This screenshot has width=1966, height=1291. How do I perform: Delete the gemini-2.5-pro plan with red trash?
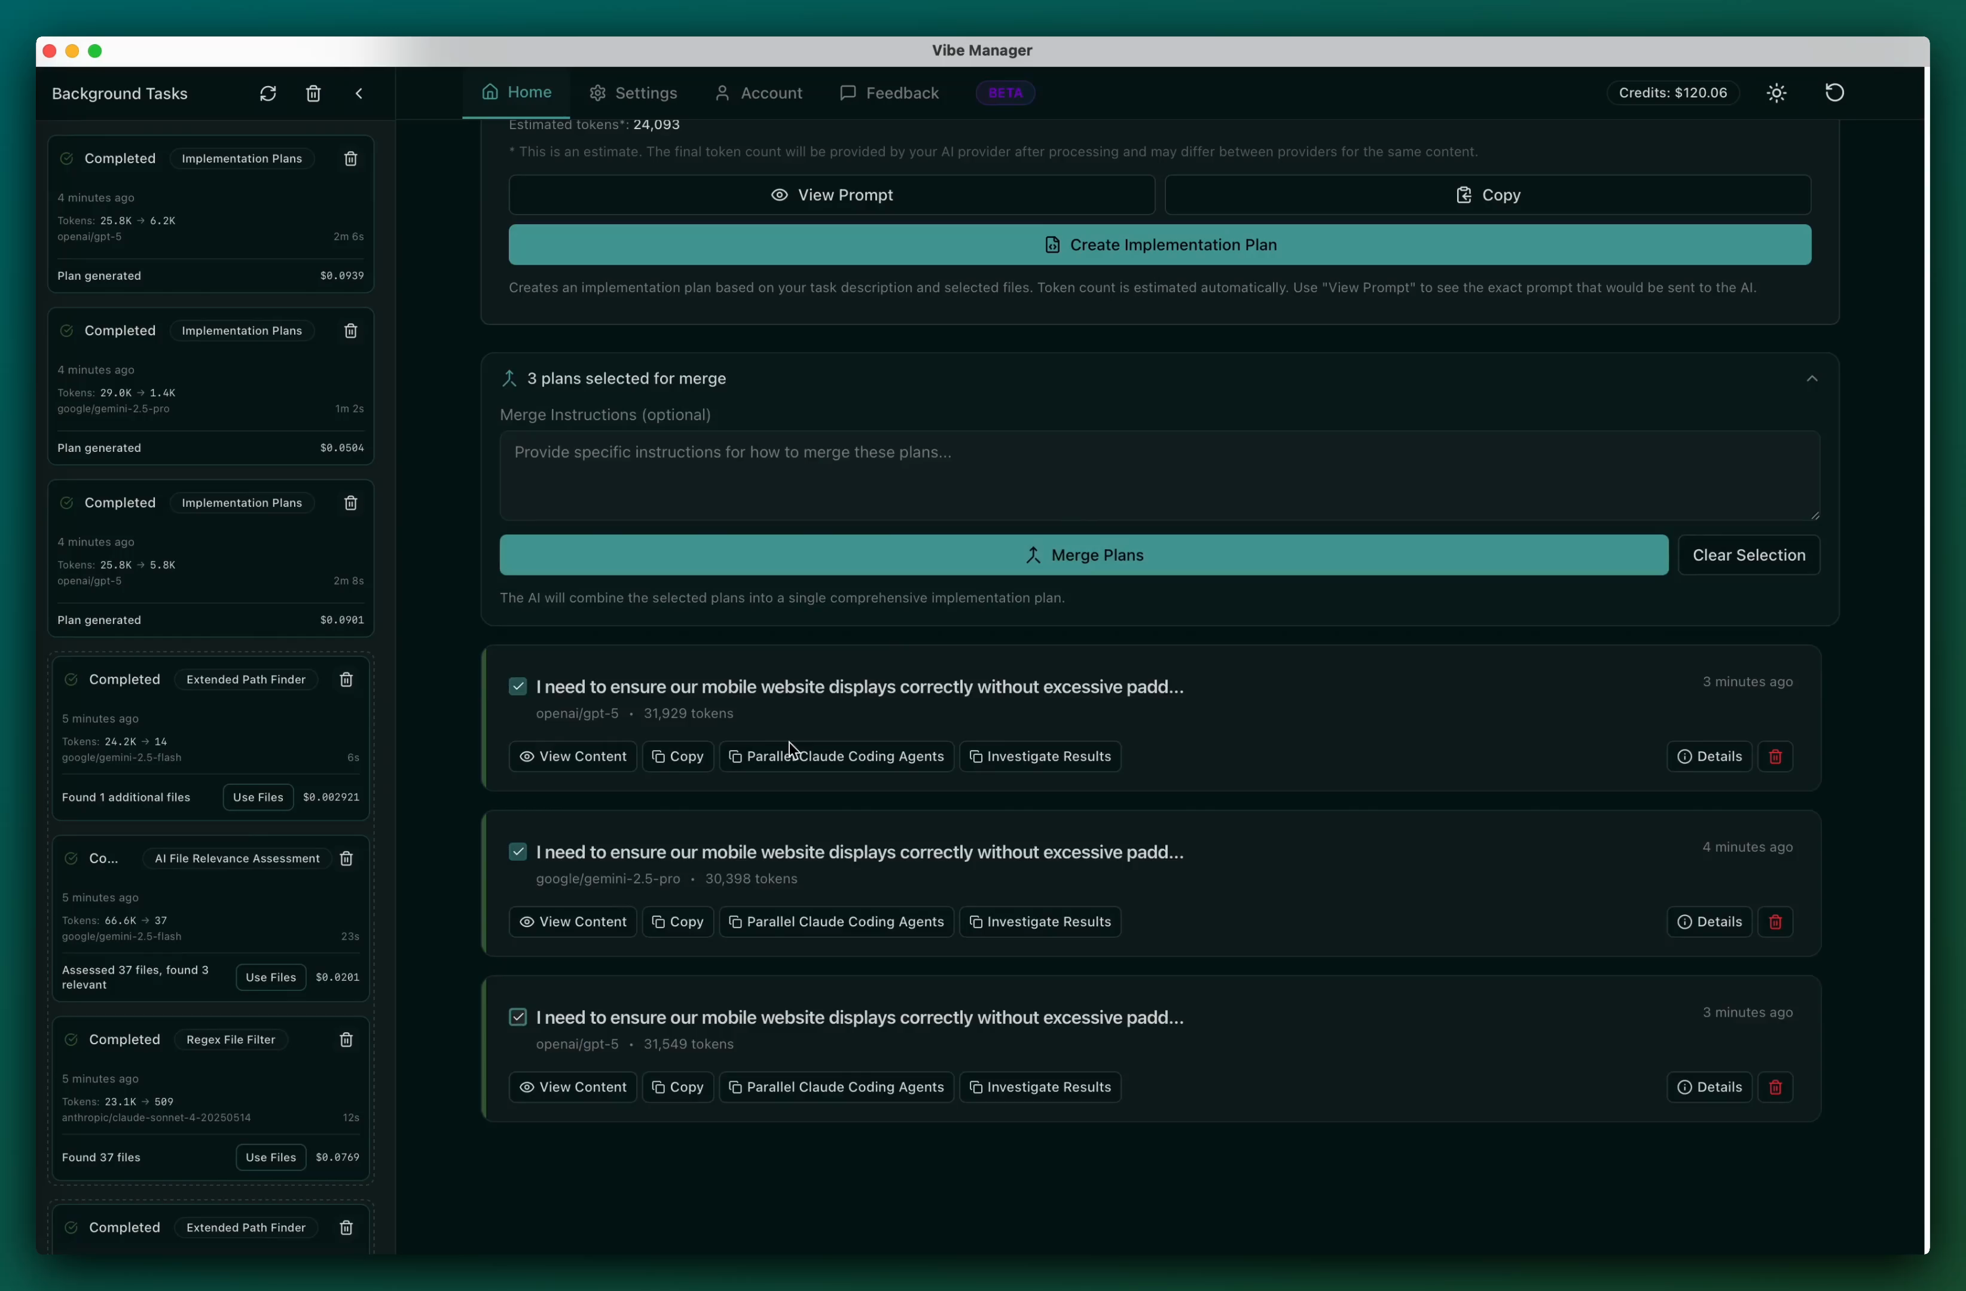[1775, 922]
